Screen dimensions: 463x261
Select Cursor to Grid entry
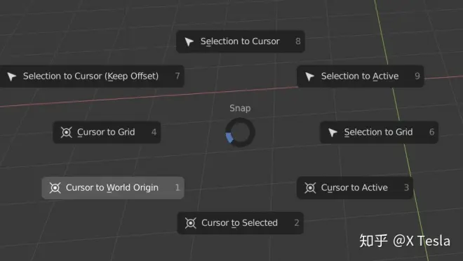(107, 133)
